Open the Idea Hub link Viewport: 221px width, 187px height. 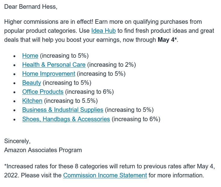(103, 31)
